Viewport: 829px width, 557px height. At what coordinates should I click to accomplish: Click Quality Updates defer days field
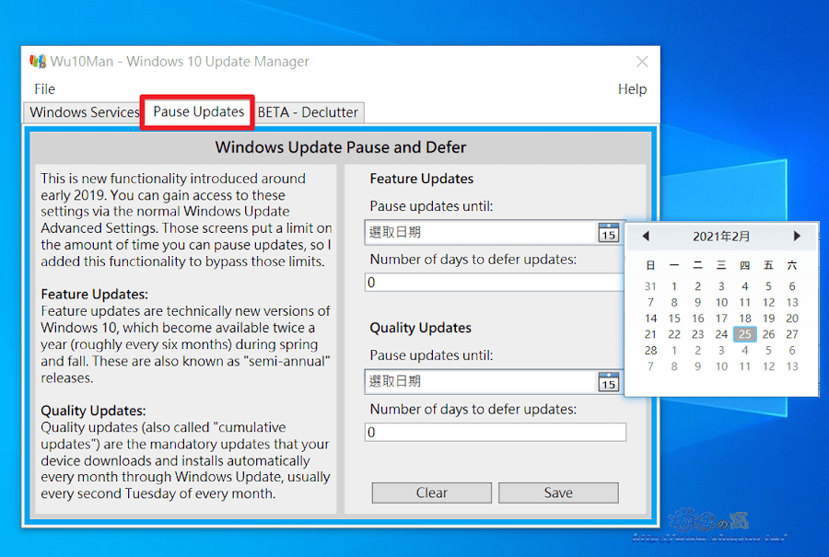[x=496, y=433]
